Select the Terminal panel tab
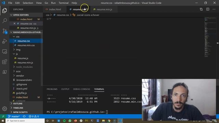 tap(99, 89)
